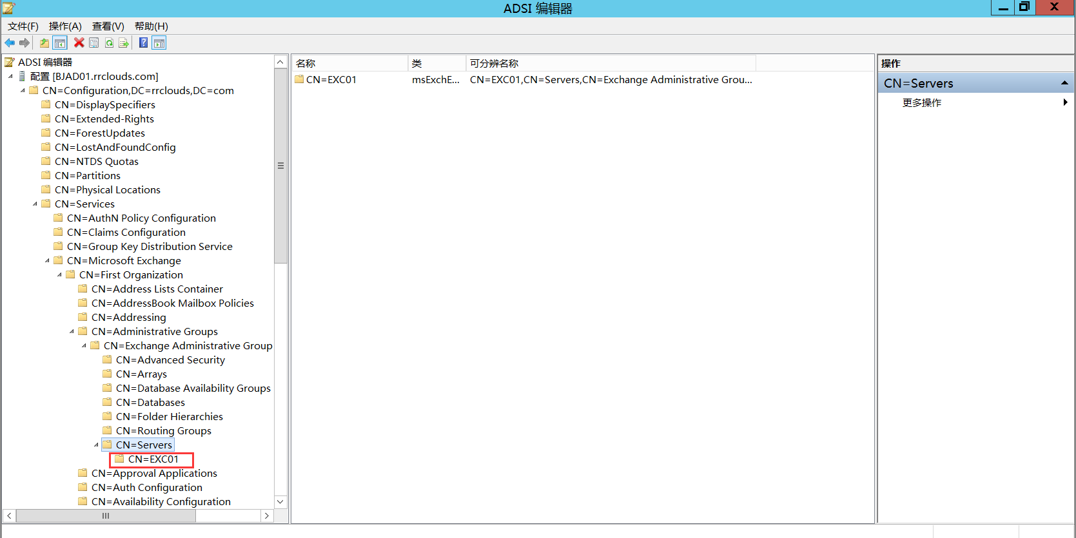Select CN=AddressBook Mailbox Policies tree item

tap(173, 303)
